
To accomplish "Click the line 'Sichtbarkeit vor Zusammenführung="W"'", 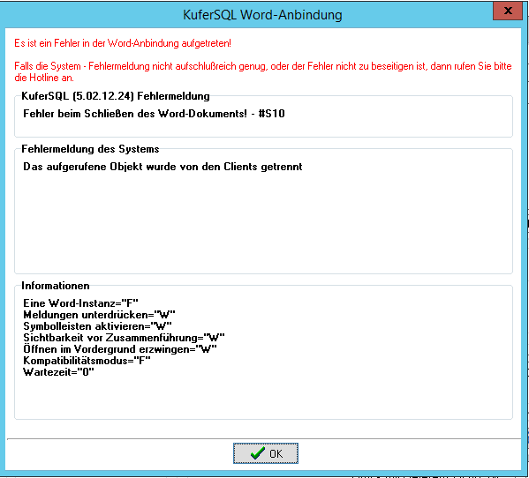I will (x=124, y=338).
